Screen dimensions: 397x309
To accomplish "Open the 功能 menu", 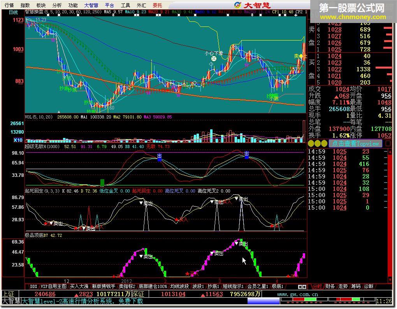I will (x=73, y=5).
